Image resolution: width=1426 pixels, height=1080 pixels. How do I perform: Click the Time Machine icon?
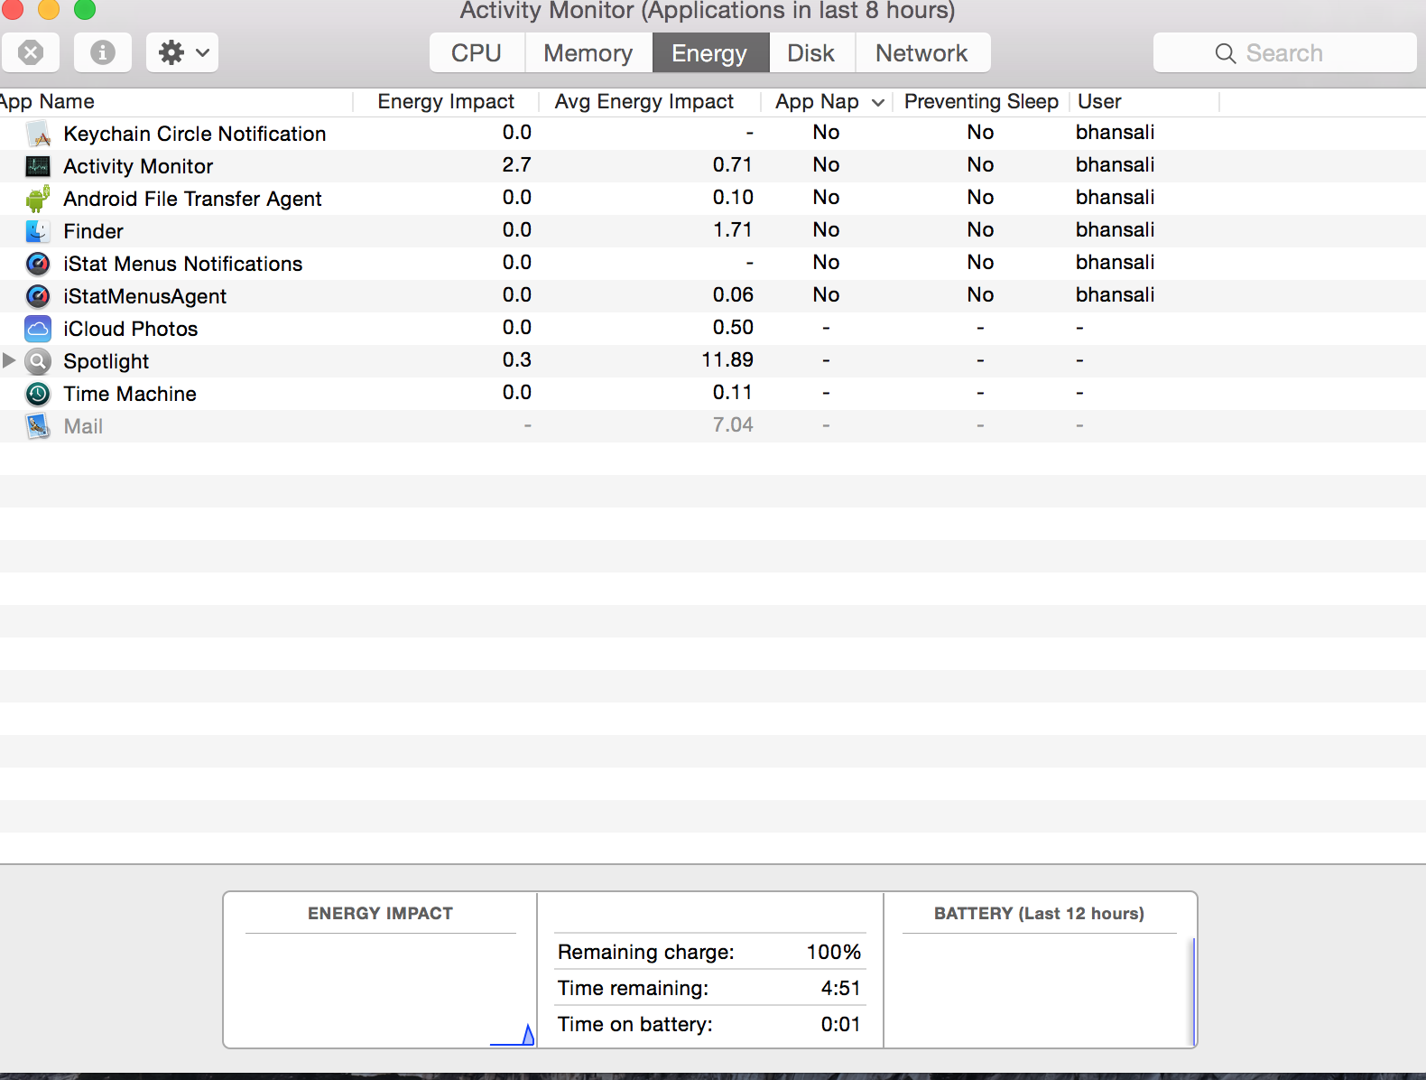pos(38,394)
